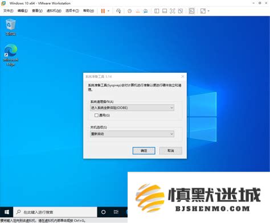Image resolution: width=270 pixels, height=223 pixels.
Task: Select the Recycle Bin desktop icon
Action: click(x=11, y=27)
